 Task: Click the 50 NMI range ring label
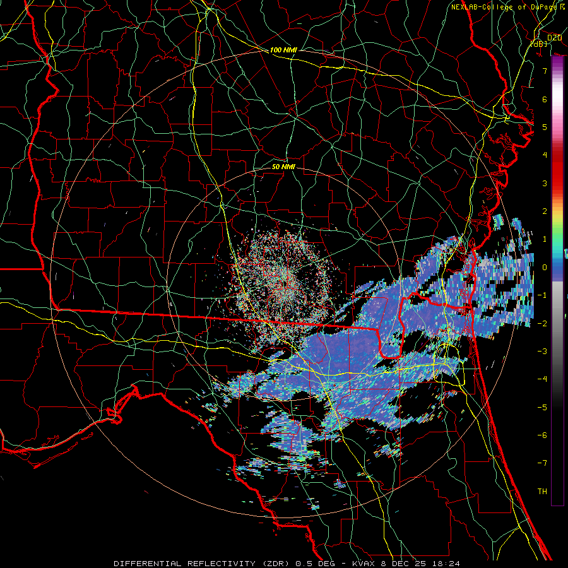283,167
